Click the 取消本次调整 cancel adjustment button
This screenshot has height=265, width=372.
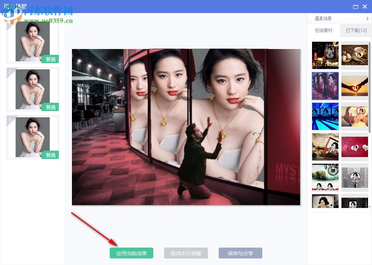coord(186,253)
